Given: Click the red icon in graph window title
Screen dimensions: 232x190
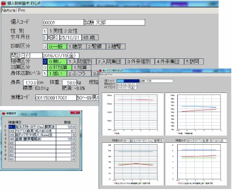Looking at the screenshot, I should (101, 70).
